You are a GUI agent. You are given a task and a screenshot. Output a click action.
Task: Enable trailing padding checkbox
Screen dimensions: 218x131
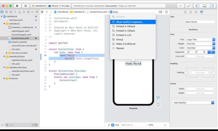coord(214,72)
